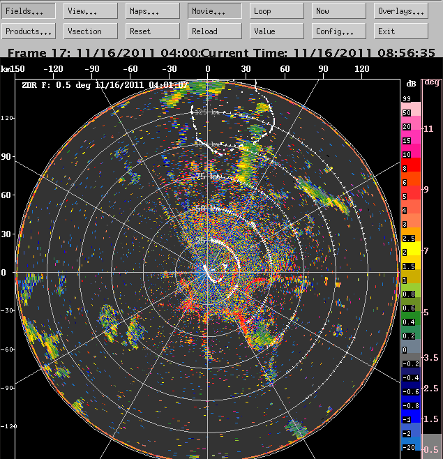Click the 'deg' scale label 11
The height and width of the screenshot is (459, 443).
click(x=428, y=129)
